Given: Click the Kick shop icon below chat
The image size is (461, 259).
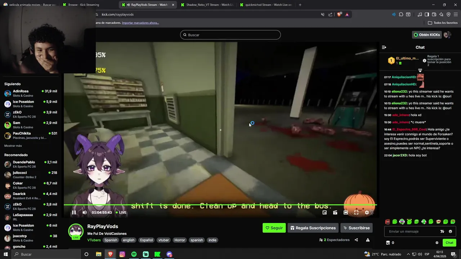Looking at the screenshot, I should [388, 243].
